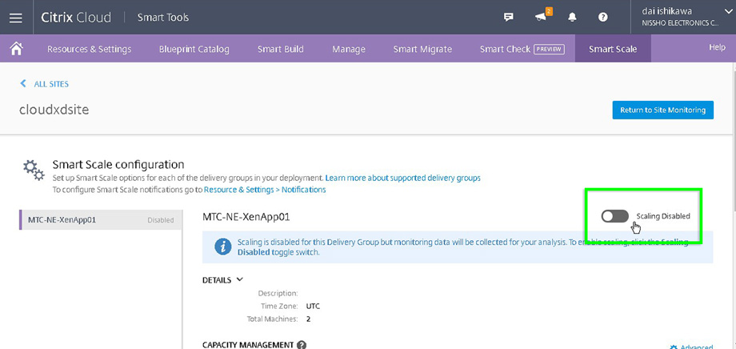This screenshot has height=349, width=736.
Task: Click the CAPACITY MANAGEMENT heading
Action: [x=248, y=345]
